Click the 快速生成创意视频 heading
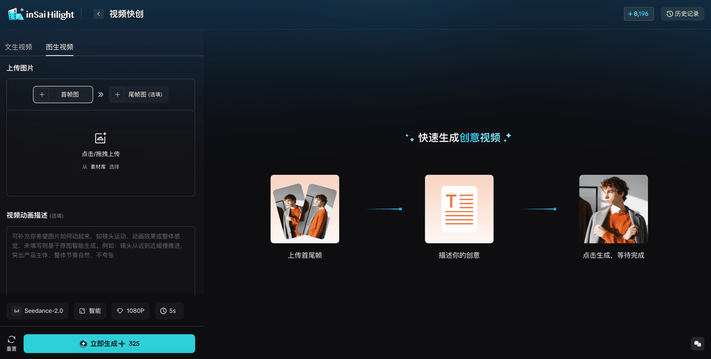Image resolution: width=711 pixels, height=359 pixels. [x=459, y=138]
